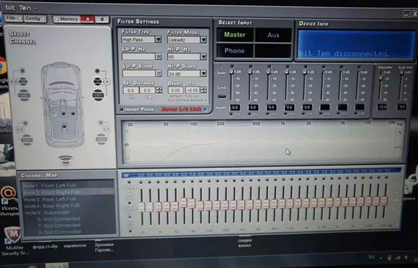The height and width of the screenshot is (268, 418).
Task: Select the Aux input
Action: click(273, 35)
